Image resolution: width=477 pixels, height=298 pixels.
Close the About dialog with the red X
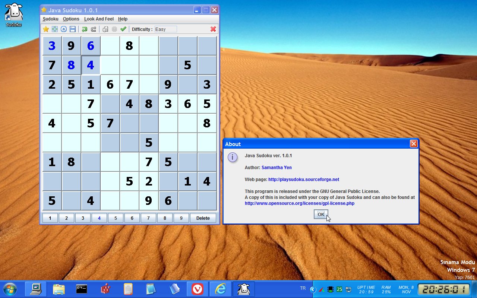click(x=413, y=144)
